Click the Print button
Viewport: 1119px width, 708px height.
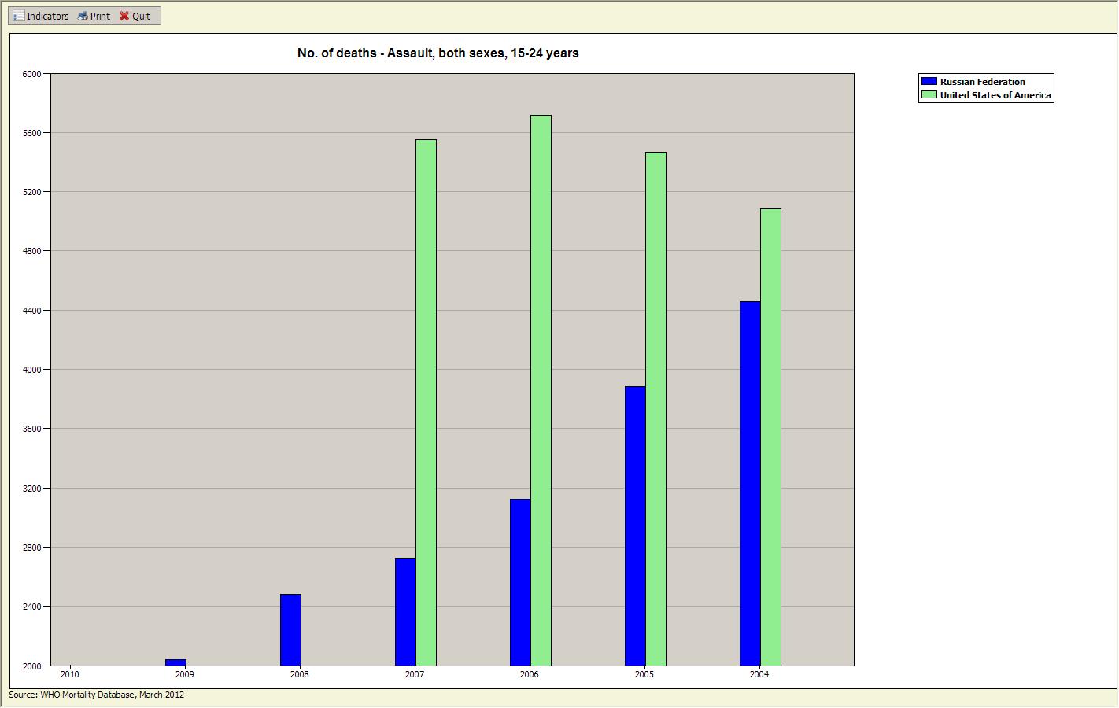[94, 16]
